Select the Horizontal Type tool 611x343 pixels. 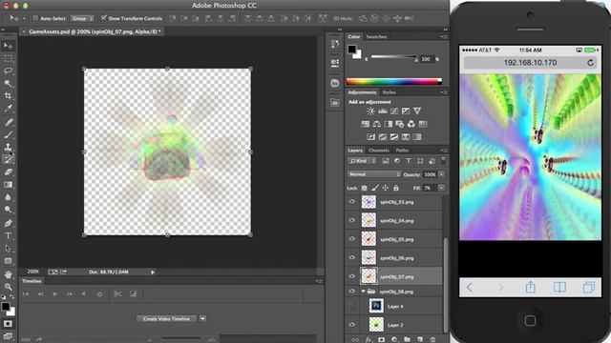coord(8,235)
